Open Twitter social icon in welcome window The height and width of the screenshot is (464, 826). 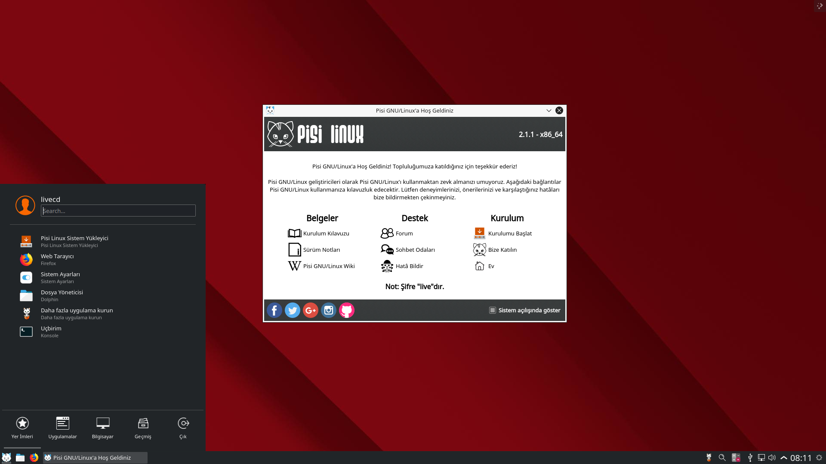coord(293,310)
